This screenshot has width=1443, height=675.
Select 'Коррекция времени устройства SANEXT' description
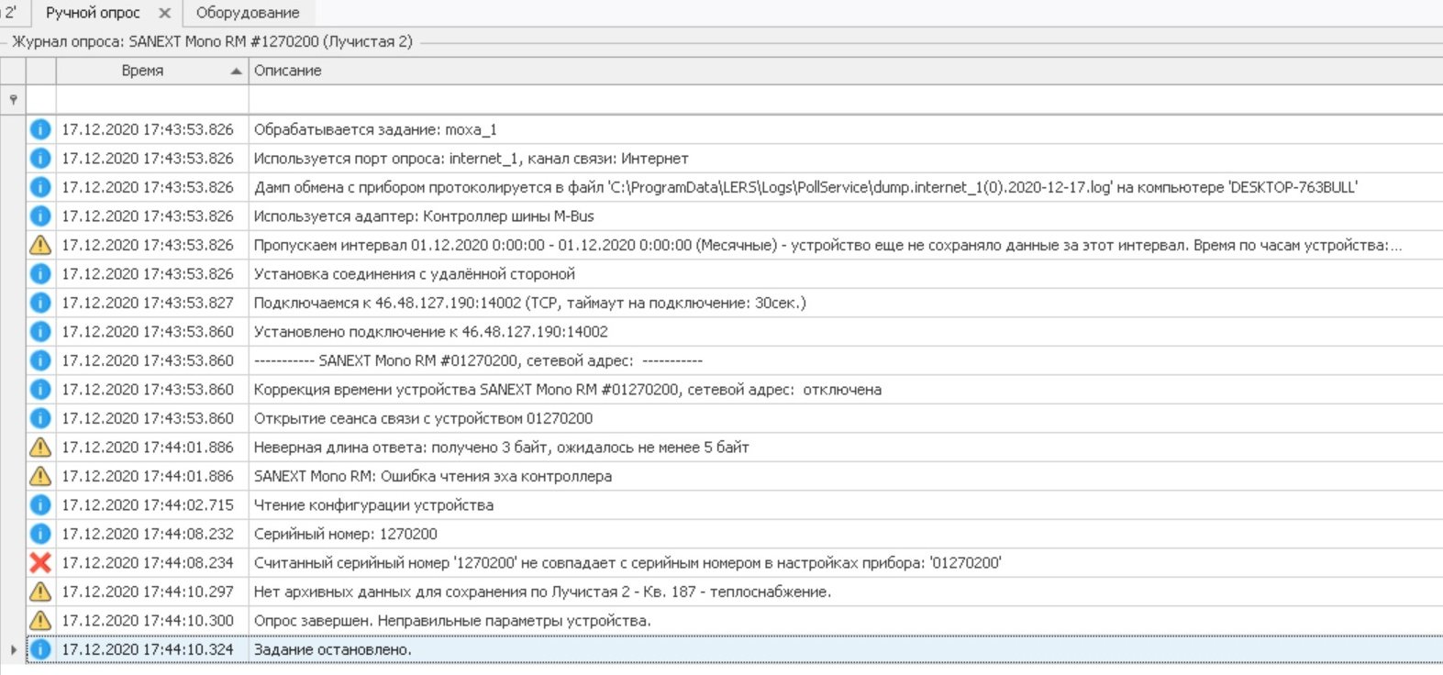(x=568, y=390)
